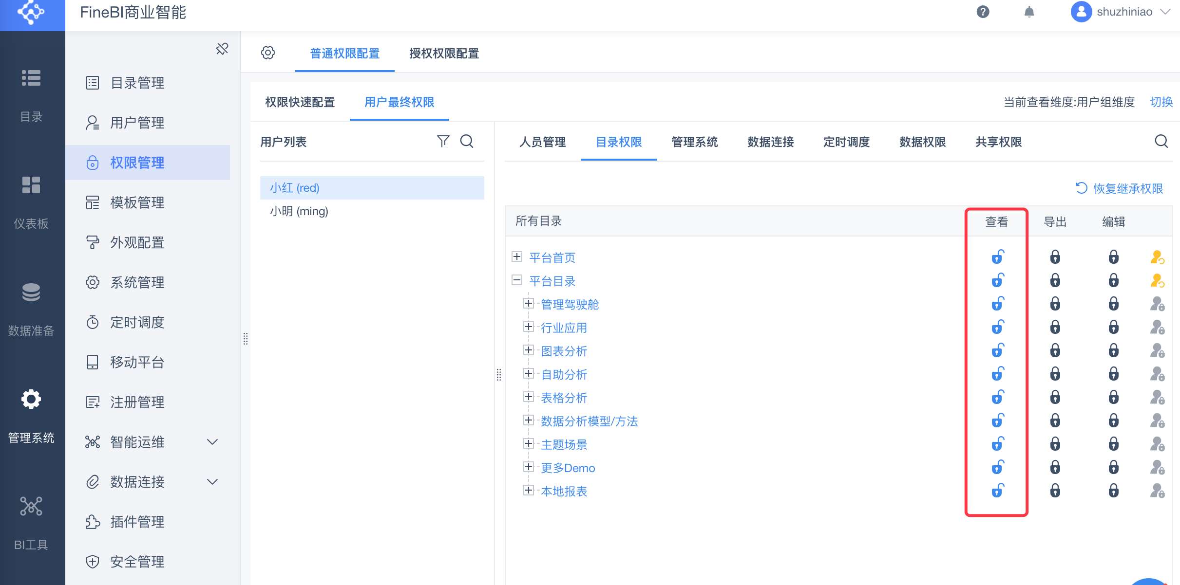The height and width of the screenshot is (585, 1180).
Task: Expand the 智能运维 menu chevron
Action: pos(212,442)
